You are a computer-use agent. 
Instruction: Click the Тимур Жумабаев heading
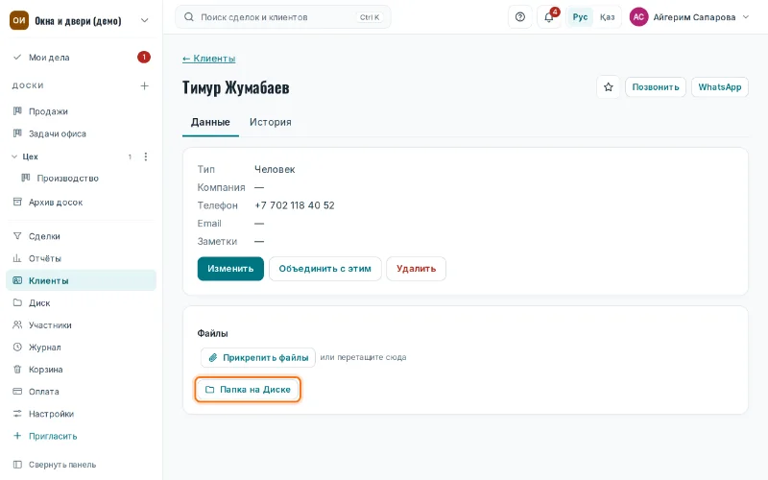click(x=235, y=87)
